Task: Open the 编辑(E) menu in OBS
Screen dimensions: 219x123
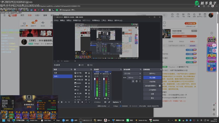Action: [62, 20]
